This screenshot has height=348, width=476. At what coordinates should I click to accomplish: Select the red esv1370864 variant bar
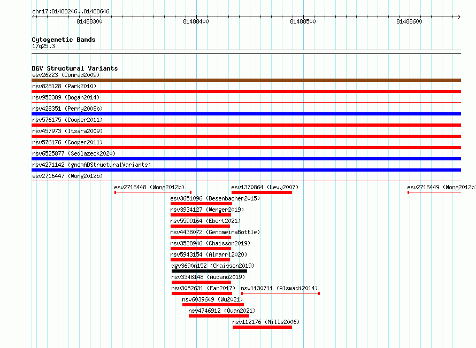coord(262,192)
